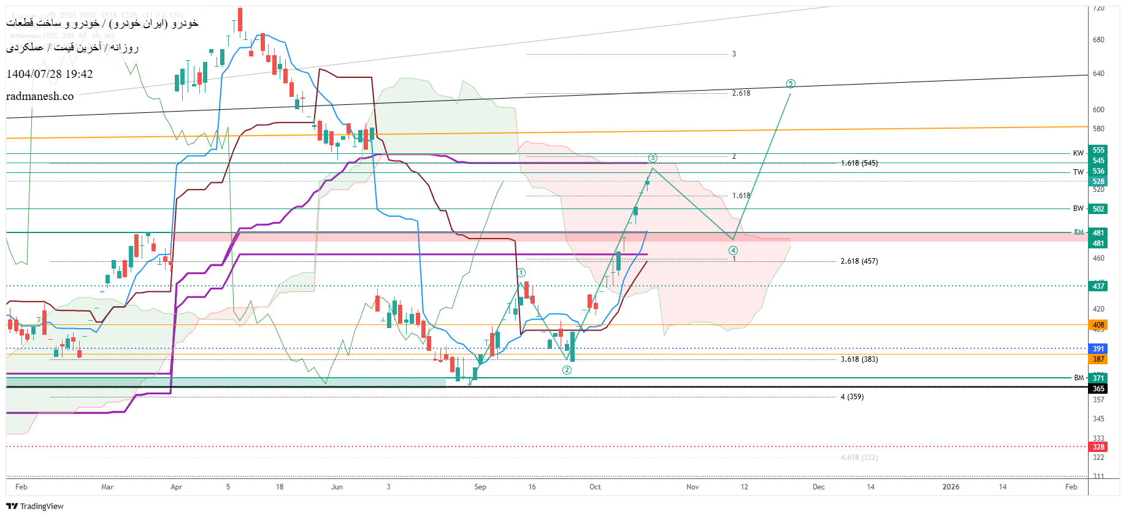Click the orange 408 price label

coord(1098,325)
